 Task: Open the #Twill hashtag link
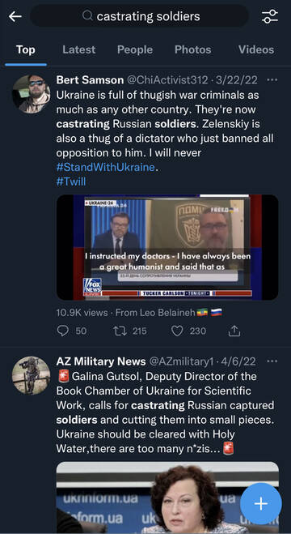pyautogui.click(x=71, y=182)
